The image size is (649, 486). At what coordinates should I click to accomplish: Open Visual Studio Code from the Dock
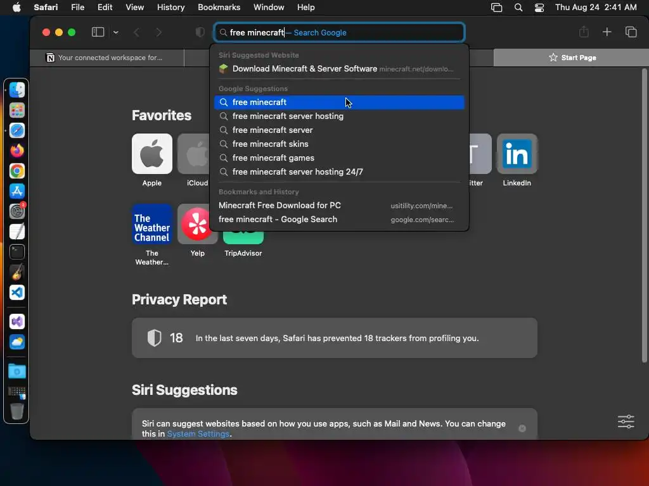(x=17, y=292)
